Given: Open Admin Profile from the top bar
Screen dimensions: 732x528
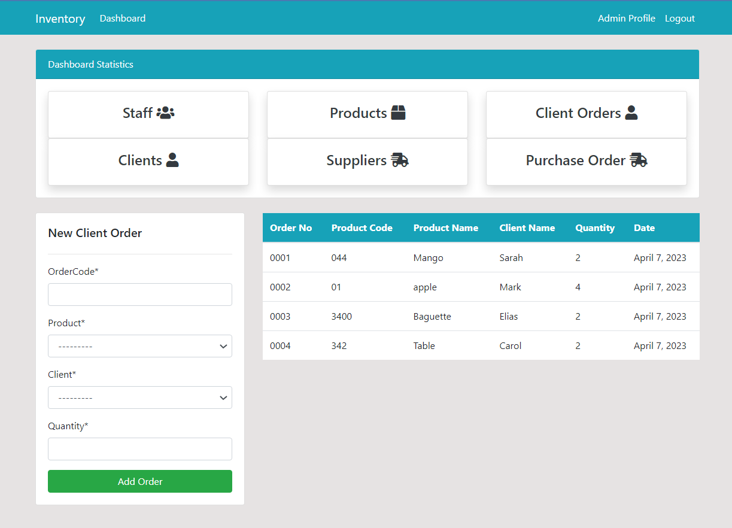Looking at the screenshot, I should [x=626, y=18].
